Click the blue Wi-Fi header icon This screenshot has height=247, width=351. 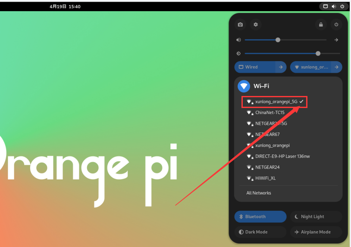[x=244, y=86]
